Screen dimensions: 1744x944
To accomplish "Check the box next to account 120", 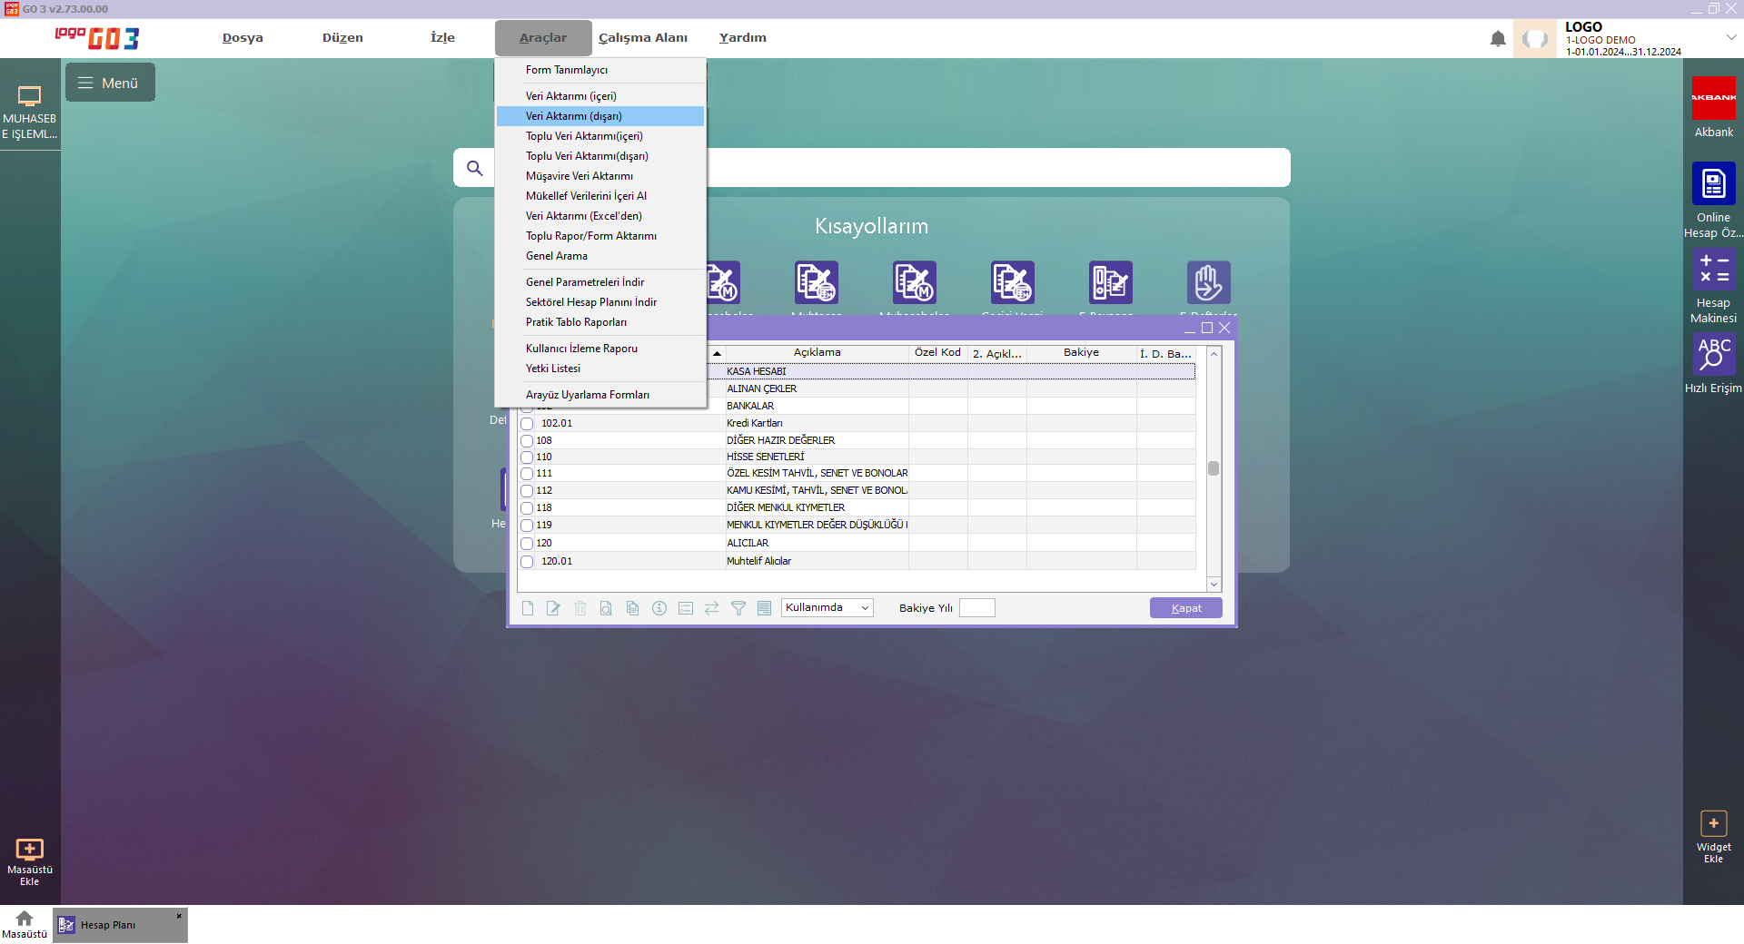I will (527, 544).
